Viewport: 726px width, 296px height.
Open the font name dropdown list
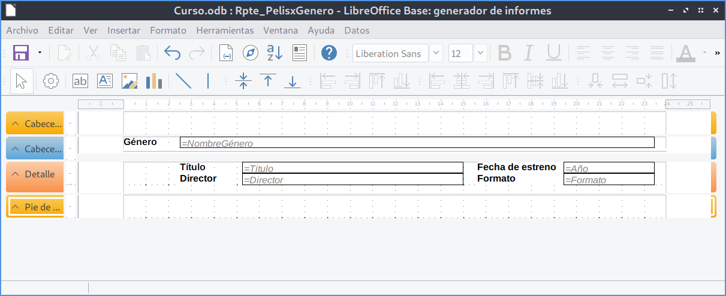coord(436,53)
